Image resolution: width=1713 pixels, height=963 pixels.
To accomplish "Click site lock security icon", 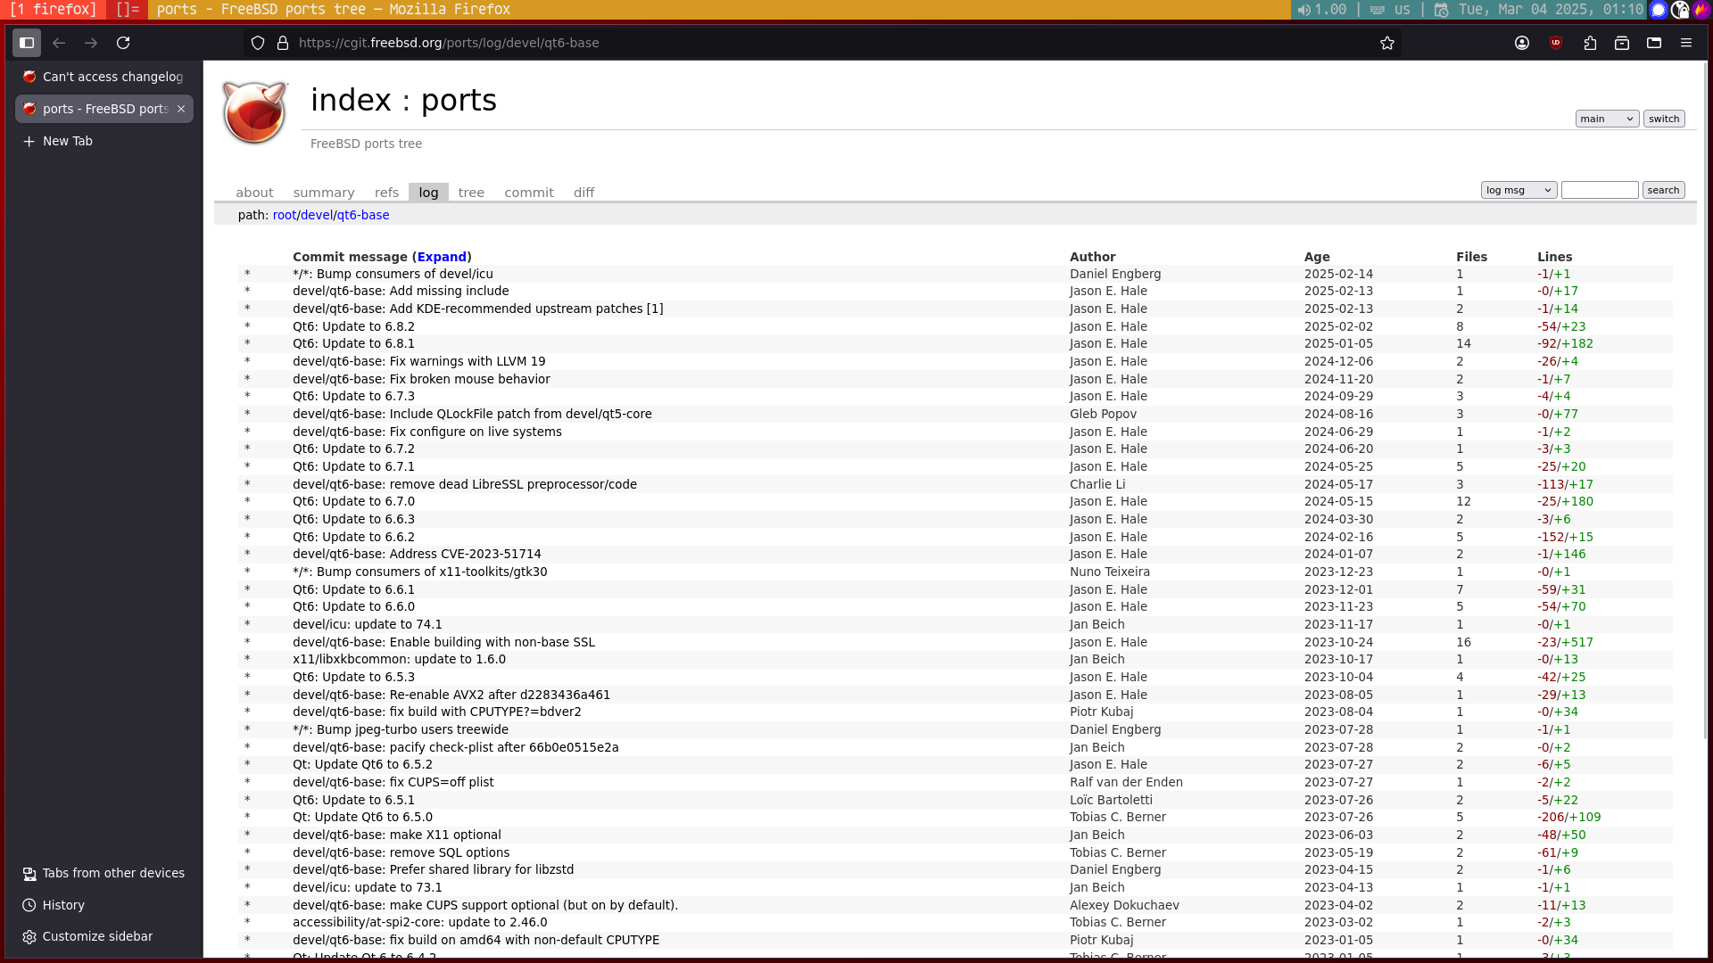I will point(283,43).
